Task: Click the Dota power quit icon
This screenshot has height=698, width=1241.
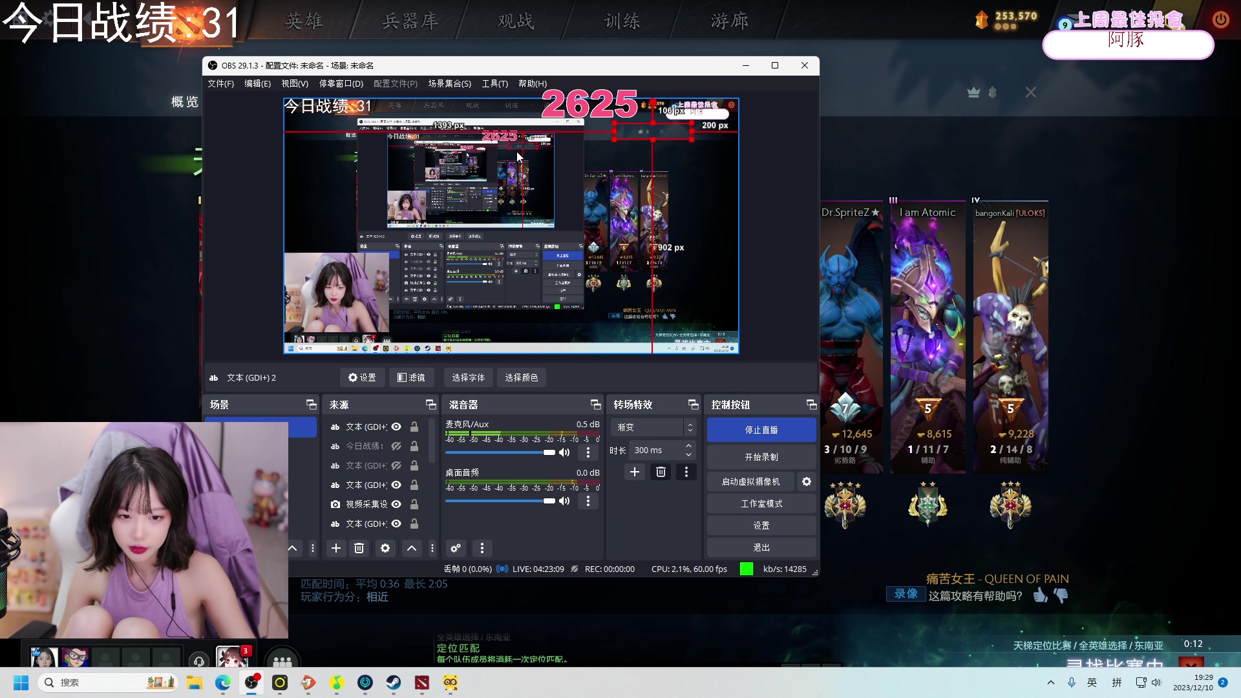Action: click(x=1220, y=19)
